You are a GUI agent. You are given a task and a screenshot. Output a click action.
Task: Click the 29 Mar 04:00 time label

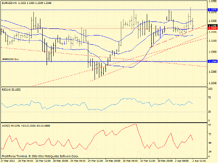(x=78, y=161)
